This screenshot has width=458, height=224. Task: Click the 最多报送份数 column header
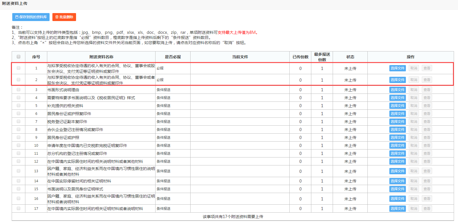(322, 57)
